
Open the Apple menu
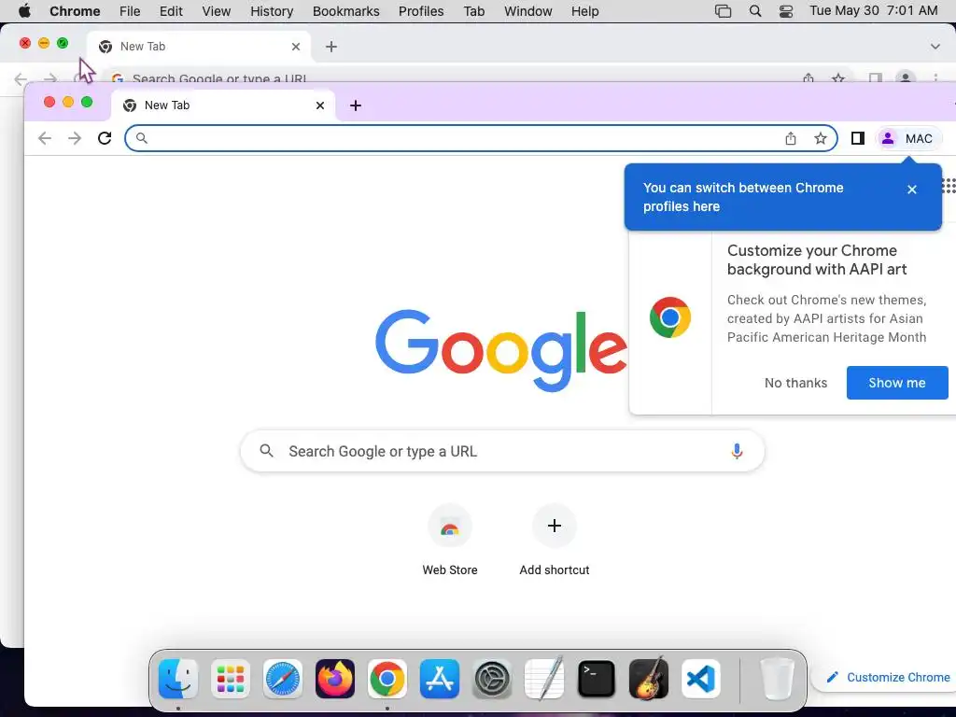[x=24, y=11]
